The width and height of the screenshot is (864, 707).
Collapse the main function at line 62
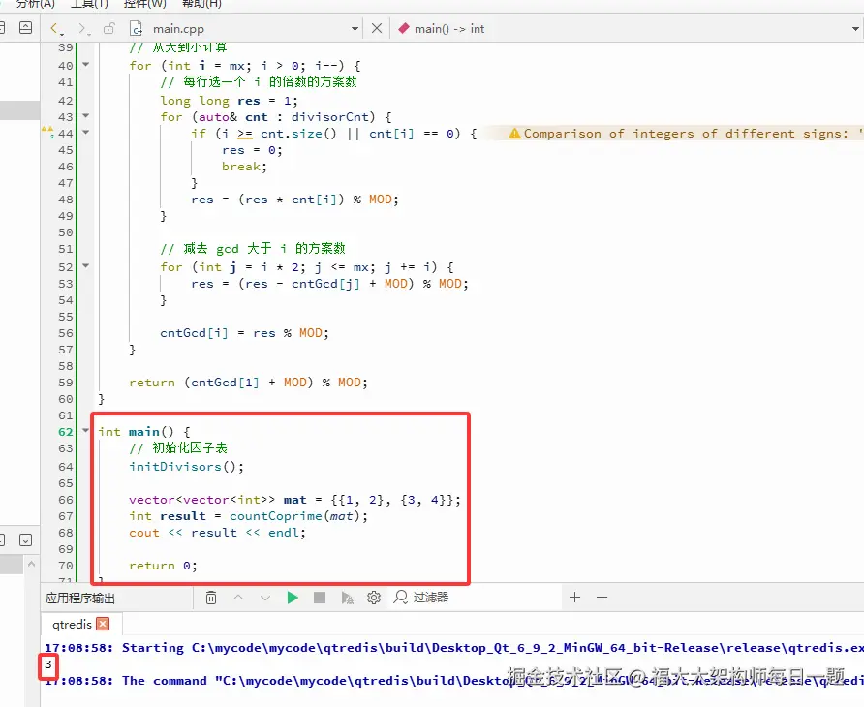click(x=86, y=430)
